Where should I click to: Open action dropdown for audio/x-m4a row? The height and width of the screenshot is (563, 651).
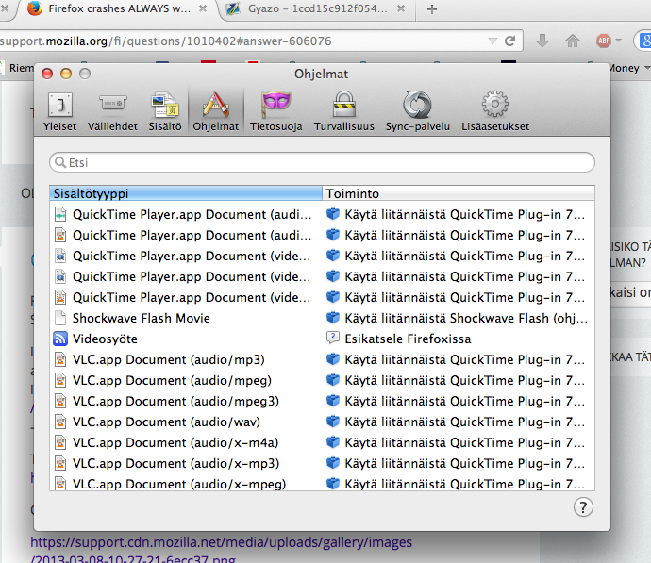tap(459, 442)
